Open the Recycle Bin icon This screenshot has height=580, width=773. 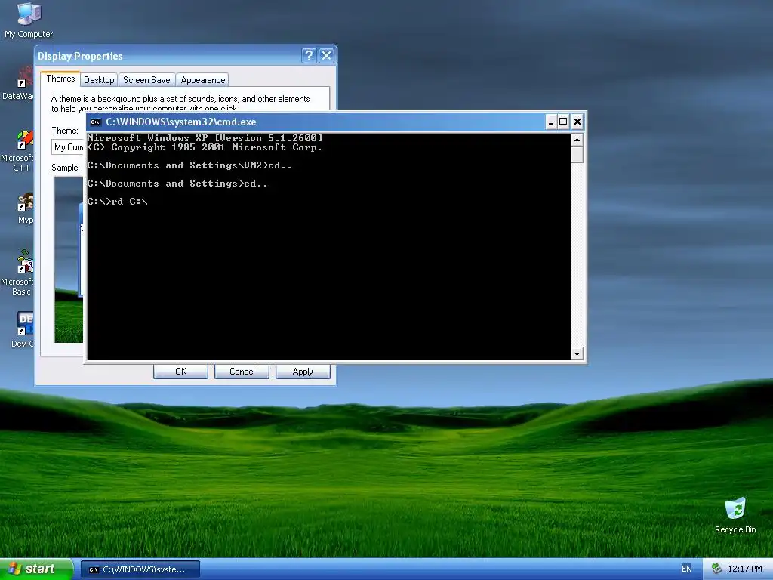[x=735, y=515]
